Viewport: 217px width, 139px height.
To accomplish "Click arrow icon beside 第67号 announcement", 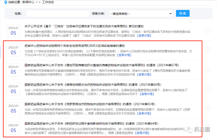I will point(208,69).
